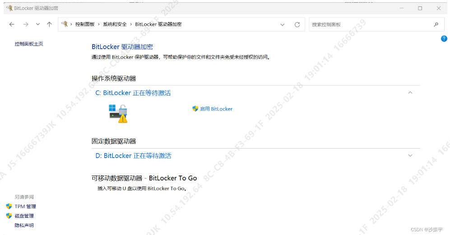450x235 pixels.
Task: Expand the D: drive BitLocker section
Action: pos(410,156)
